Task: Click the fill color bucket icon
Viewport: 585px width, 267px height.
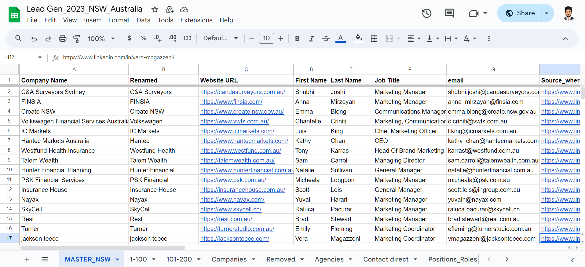Action: pos(359,38)
